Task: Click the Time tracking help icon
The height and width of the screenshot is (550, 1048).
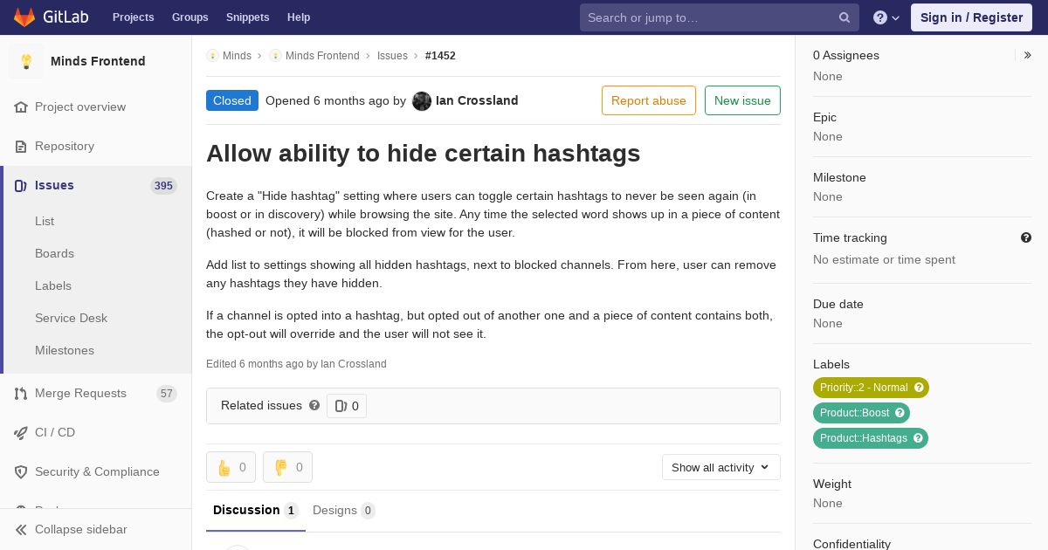Action: point(1026,237)
